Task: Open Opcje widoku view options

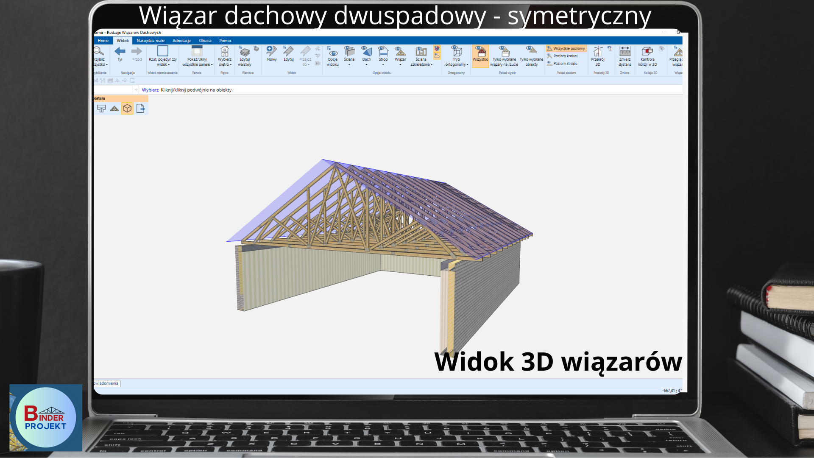Action: pos(333,56)
